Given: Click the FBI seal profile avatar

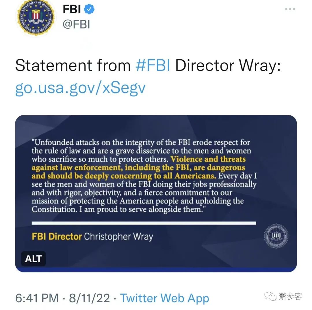Looking at the screenshot, I should [36, 17].
